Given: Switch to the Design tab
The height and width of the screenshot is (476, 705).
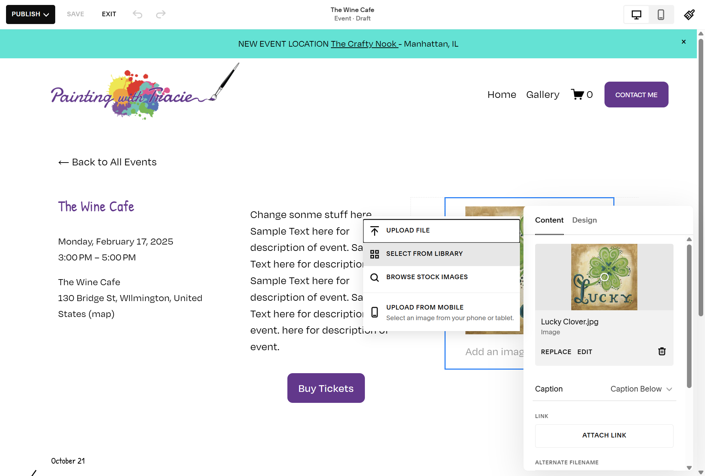Looking at the screenshot, I should 584,220.
